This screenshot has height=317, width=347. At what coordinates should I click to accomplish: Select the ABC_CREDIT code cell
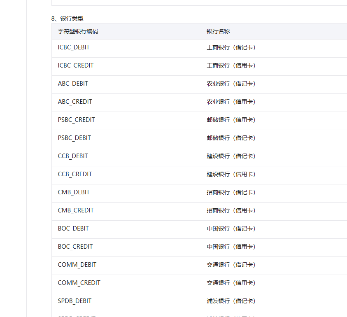pos(75,102)
